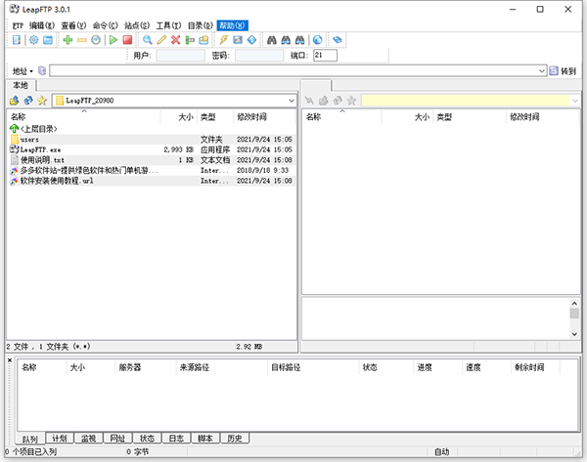Image resolution: width=587 pixels, height=462 pixels.
Task: Click the green plus add-to-queue icon
Action: tap(68, 40)
